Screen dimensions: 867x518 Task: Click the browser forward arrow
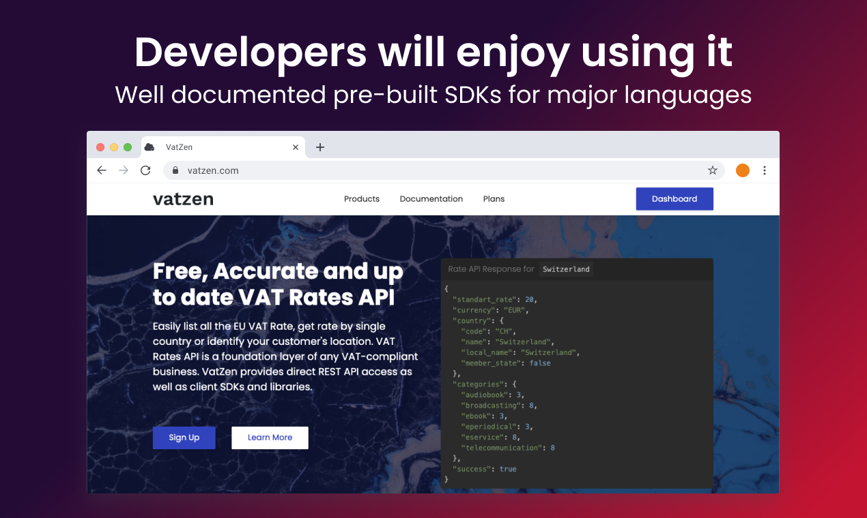tap(124, 170)
